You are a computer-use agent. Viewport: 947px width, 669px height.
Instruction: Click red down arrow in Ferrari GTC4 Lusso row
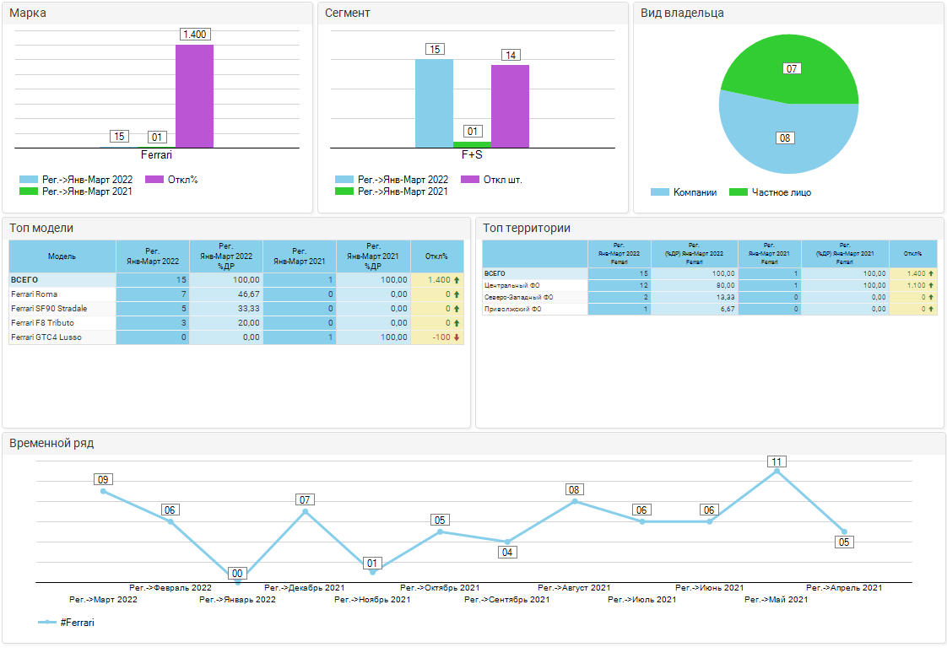click(x=457, y=337)
